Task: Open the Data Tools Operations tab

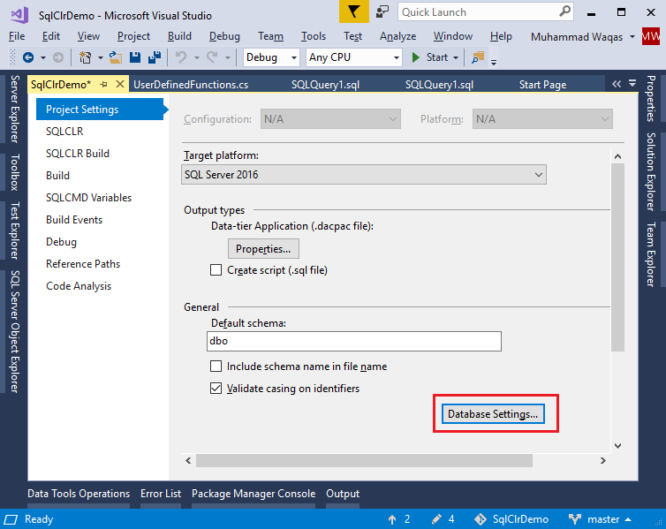Action: tap(79, 494)
